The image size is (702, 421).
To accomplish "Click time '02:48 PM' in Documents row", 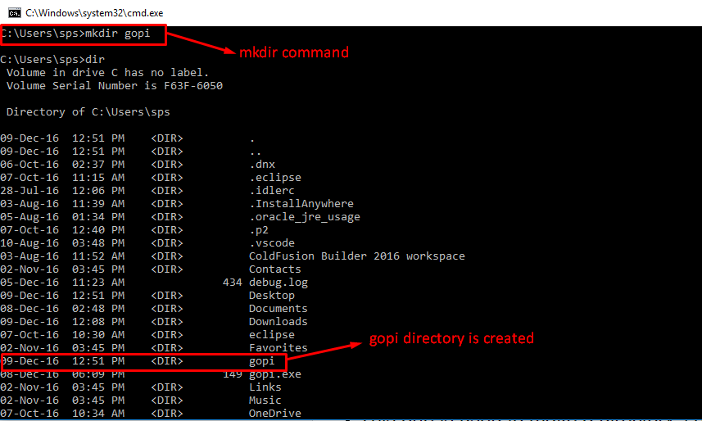I will (98, 308).
